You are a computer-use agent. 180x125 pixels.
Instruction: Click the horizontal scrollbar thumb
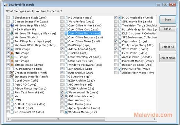tap(58, 119)
